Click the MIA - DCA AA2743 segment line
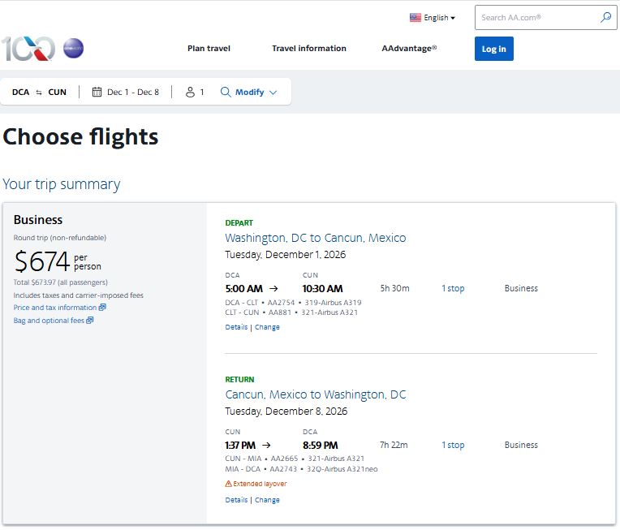 tap(301, 469)
